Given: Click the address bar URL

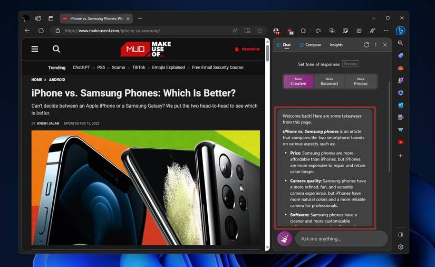Looking at the screenshot, I should (x=112, y=31).
